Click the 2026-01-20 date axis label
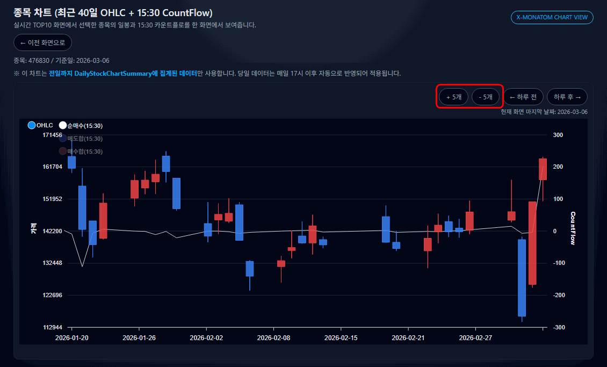 click(x=72, y=338)
